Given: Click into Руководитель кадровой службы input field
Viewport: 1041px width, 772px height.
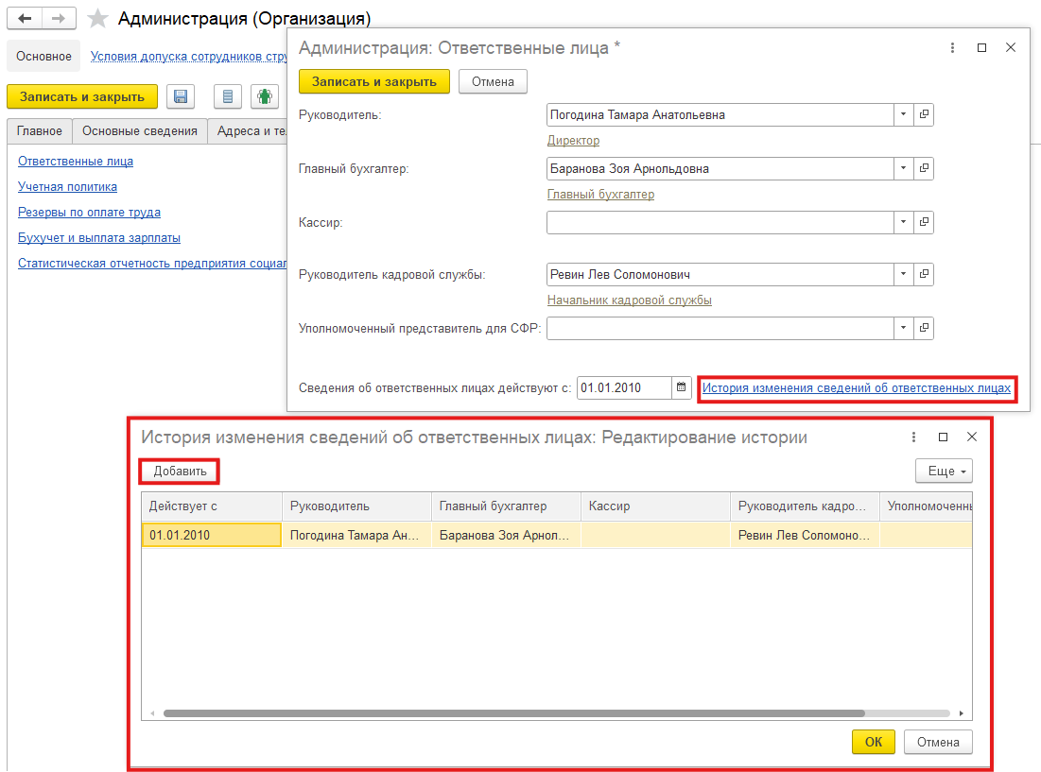Looking at the screenshot, I should coord(720,275).
